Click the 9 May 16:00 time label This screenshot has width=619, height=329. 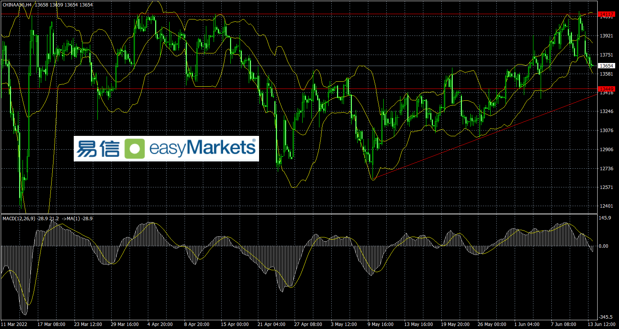pos(381,324)
